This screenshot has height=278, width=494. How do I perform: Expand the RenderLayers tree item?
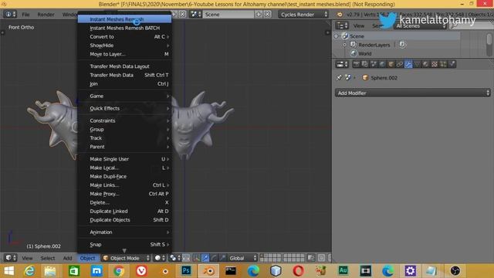(x=345, y=45)
